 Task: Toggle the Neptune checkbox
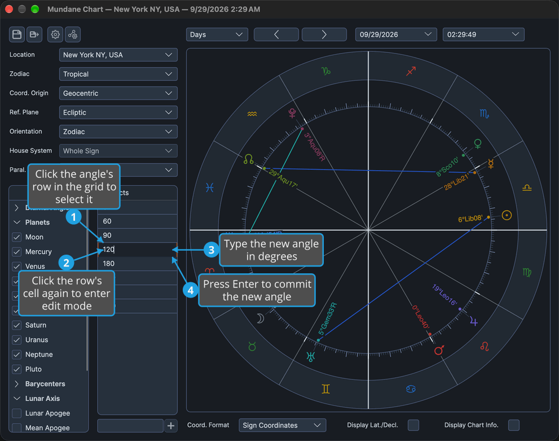tap(17, 354)
